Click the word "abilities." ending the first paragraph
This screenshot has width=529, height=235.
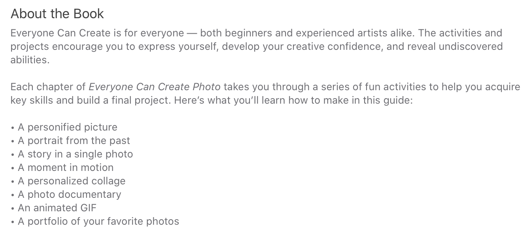tap(30, 60)
